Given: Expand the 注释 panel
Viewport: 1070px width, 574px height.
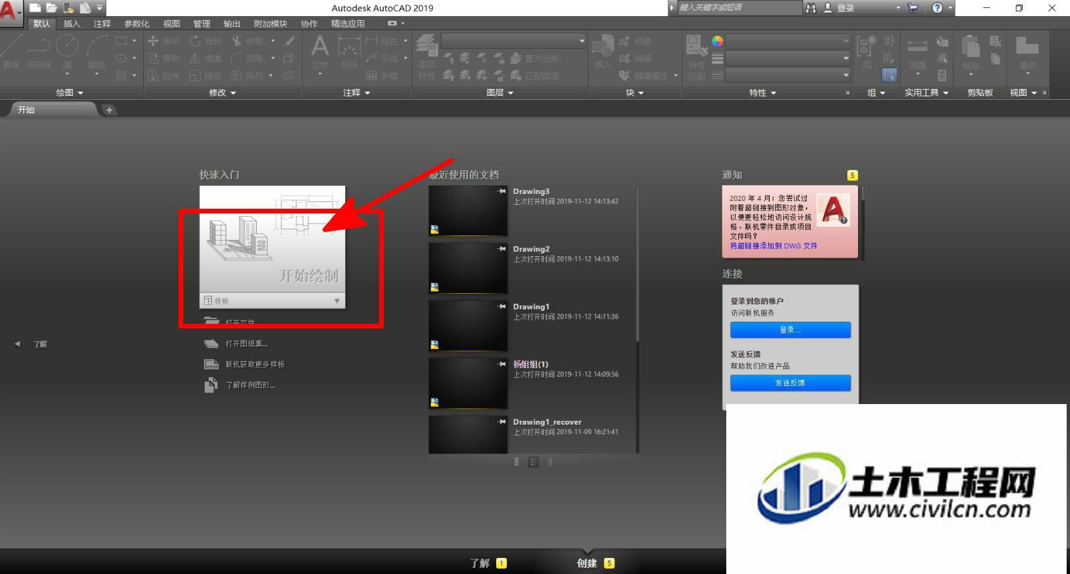Looking at the screenshot, I should coord(356,92).
